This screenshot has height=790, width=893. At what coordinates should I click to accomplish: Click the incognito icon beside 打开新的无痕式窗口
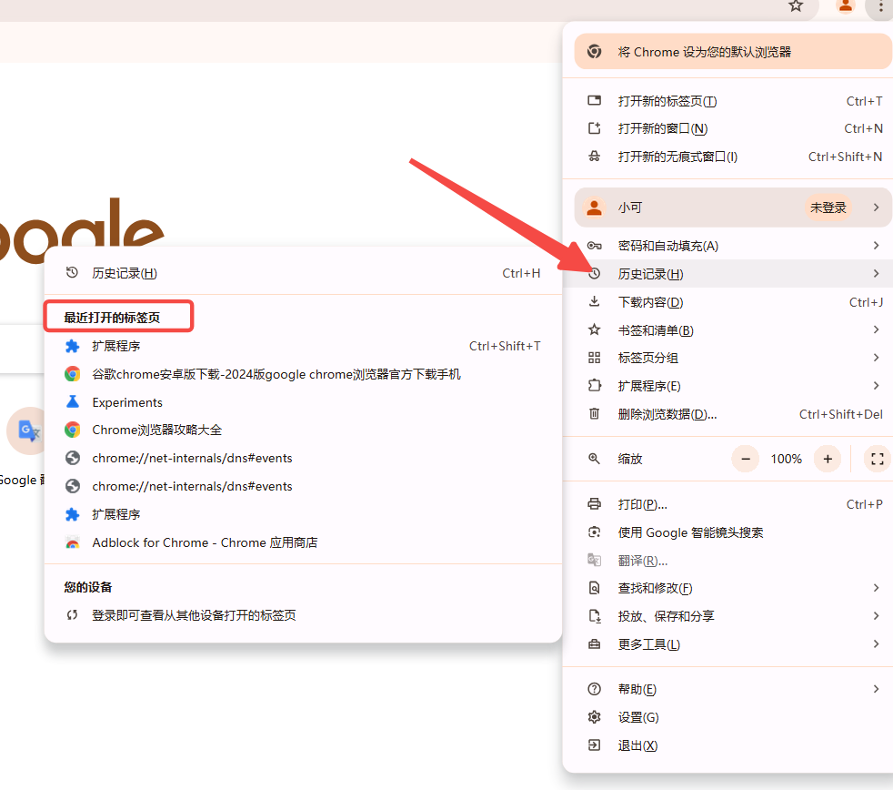[594, 157]
